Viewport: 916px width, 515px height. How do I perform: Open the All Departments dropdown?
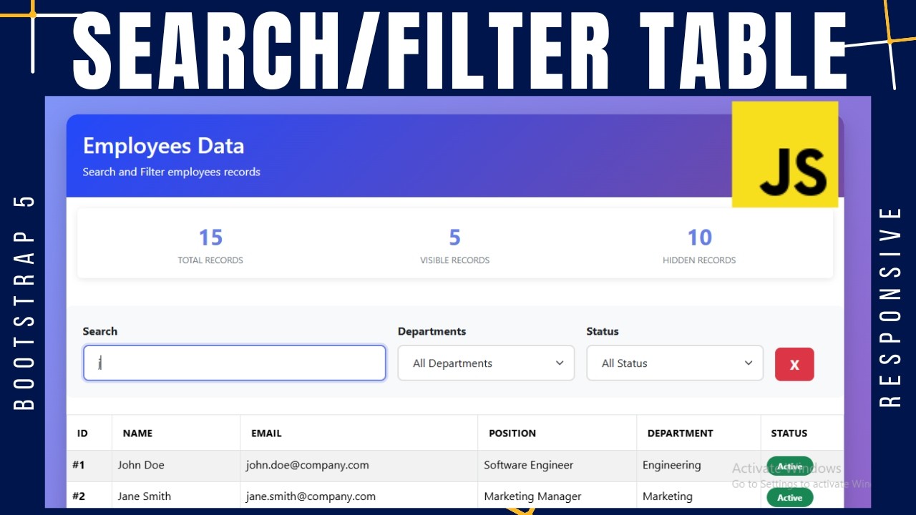486,363
